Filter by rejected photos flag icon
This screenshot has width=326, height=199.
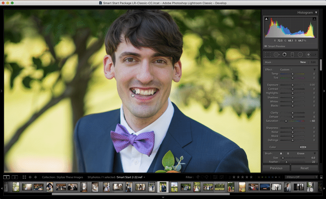pyautogui.click(x=207, y=177)
